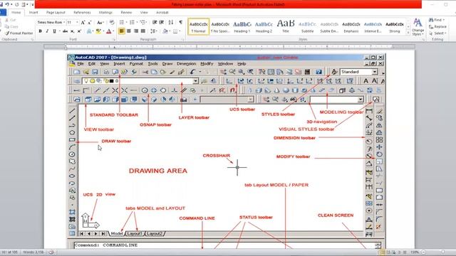Viewport: 456px width, 256px height.
Task: Decrease the paragraph indent
Action: click(155, 22)
